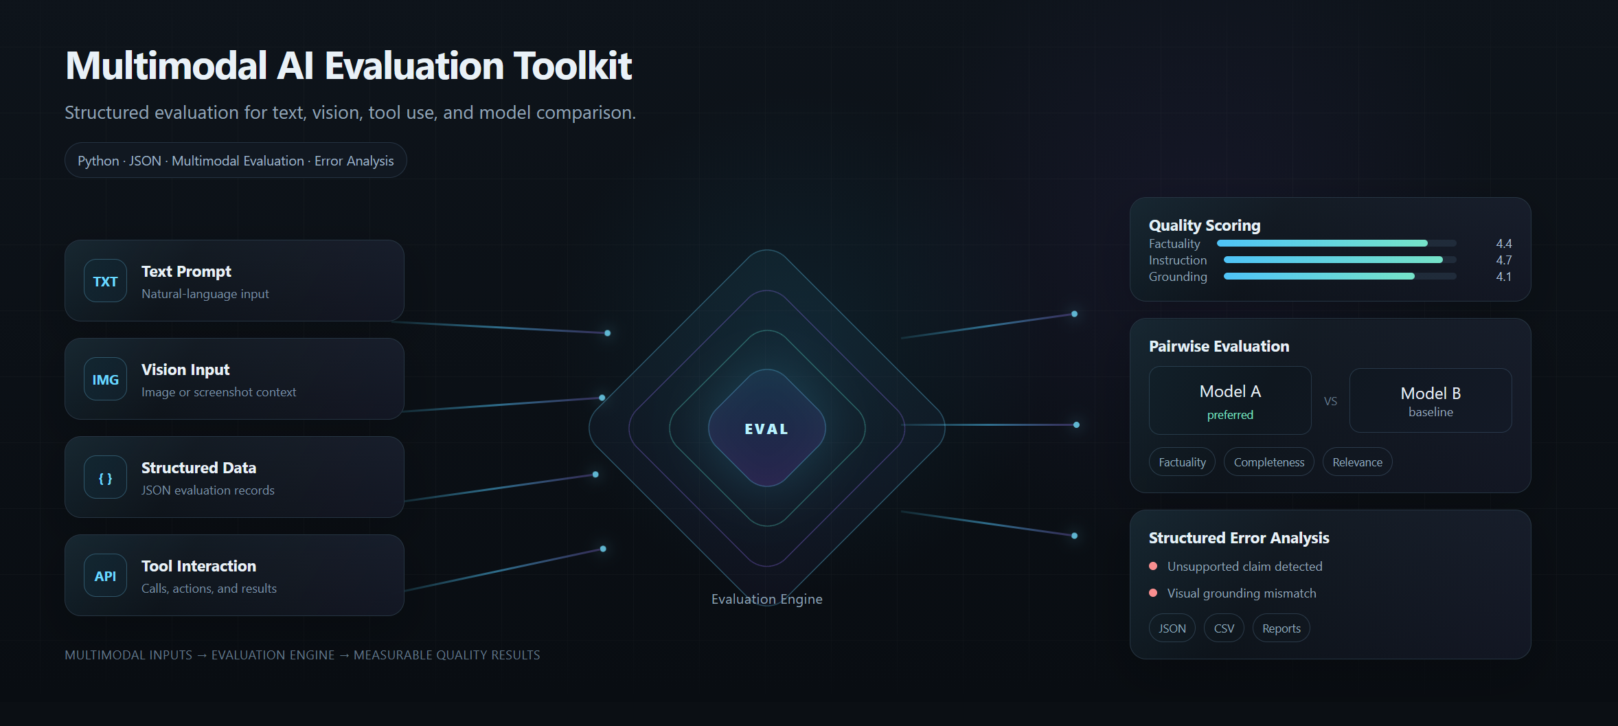Select the Model A preferred box
Screen dimensions: 1618x726
pos(1230,400)
